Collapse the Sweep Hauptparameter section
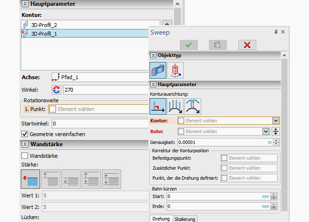Viewport: 309px width, 222px height. [x=154, y=84]
